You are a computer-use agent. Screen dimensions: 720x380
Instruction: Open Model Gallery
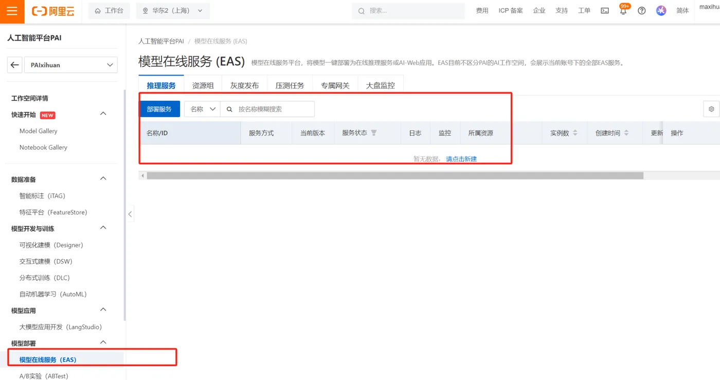(x=39, y=131)
